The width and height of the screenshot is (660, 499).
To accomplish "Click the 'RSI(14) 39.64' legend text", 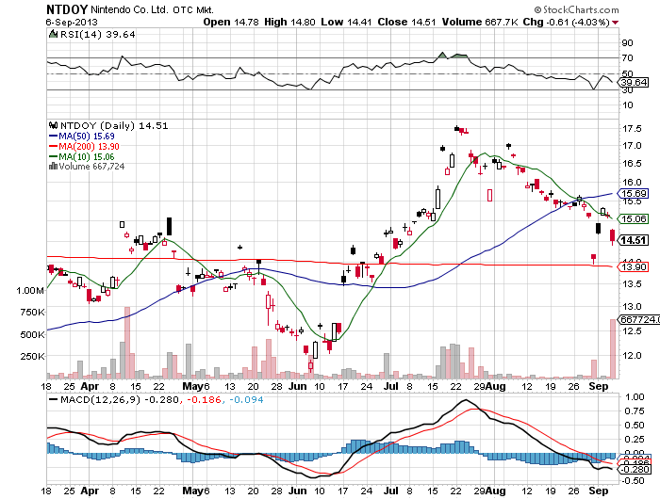I will pos(98,35).
